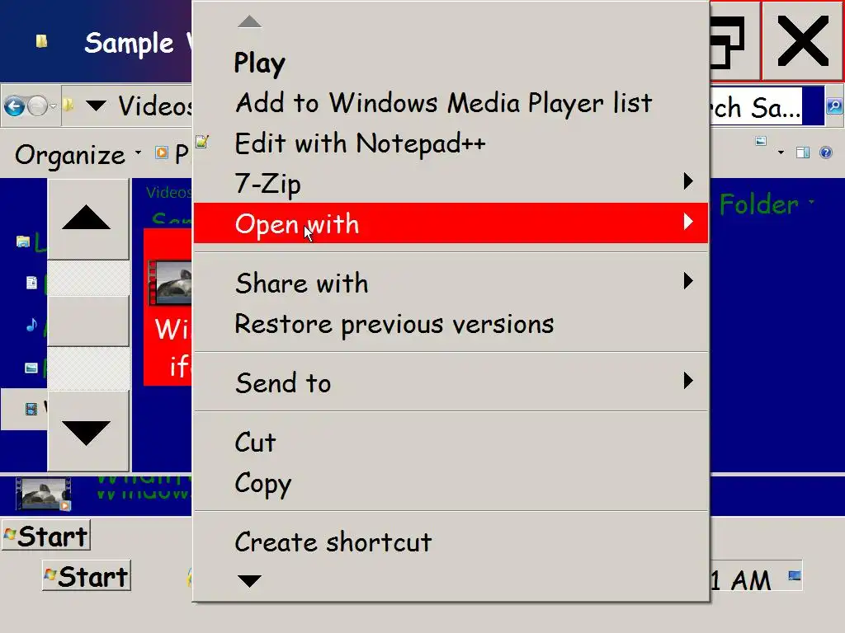Viewport: 845px width, 633px height.
Task: Open the view options dropdown arrow
Action: pos(781,152)
